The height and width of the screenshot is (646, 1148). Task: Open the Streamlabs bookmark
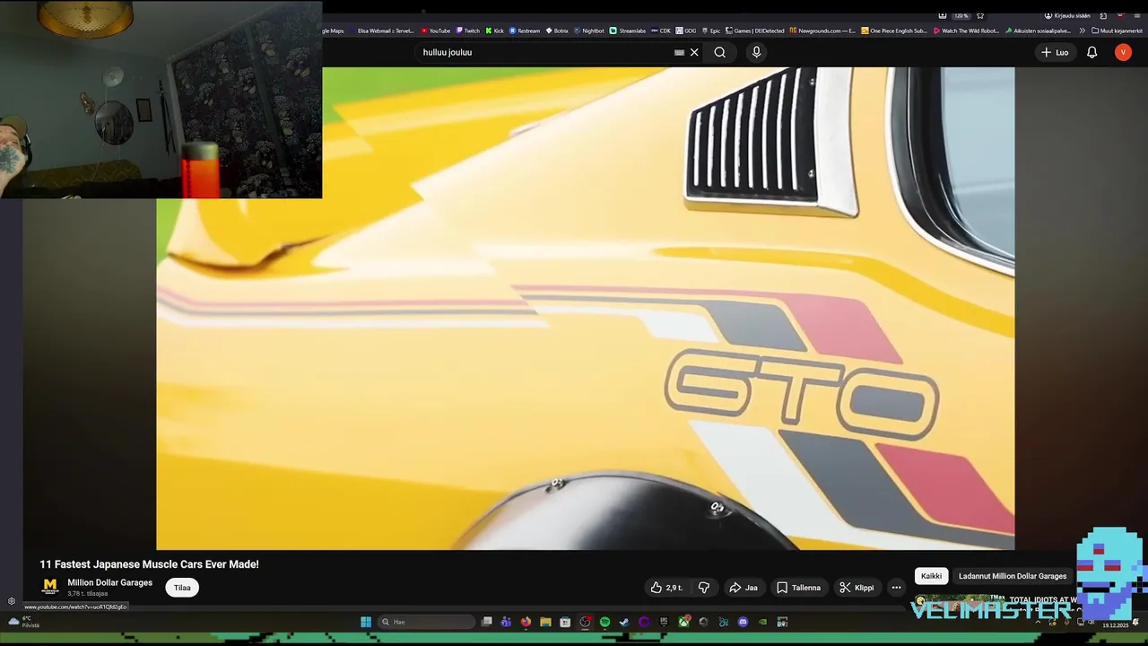click(x=628, y=31)
